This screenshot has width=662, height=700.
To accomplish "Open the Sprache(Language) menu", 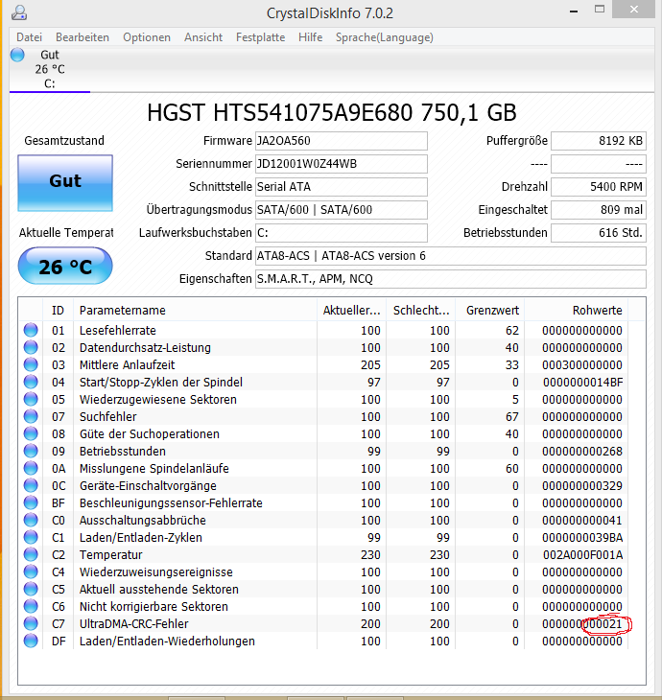I will pyautogui.click(x=385, y=37).
